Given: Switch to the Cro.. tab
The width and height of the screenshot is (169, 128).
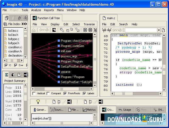Looking at the screenshot, I should point(108,110).
